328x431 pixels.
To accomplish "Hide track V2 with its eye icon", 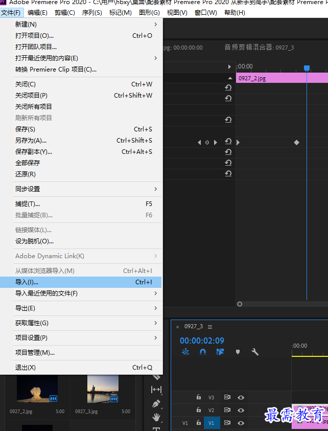I will (241, 410).
